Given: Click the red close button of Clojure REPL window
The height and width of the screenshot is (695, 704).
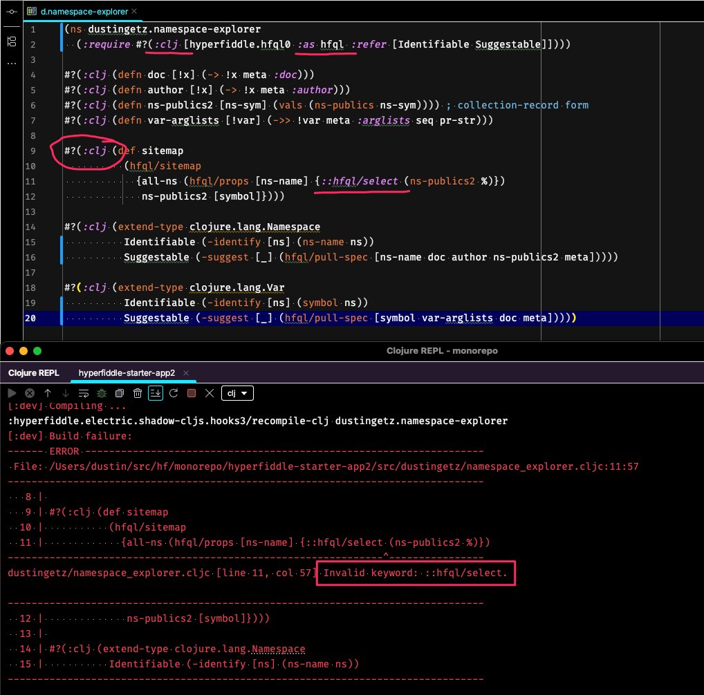Looking at the screenshot, I should pyautogui.click(x=10, y=351).
